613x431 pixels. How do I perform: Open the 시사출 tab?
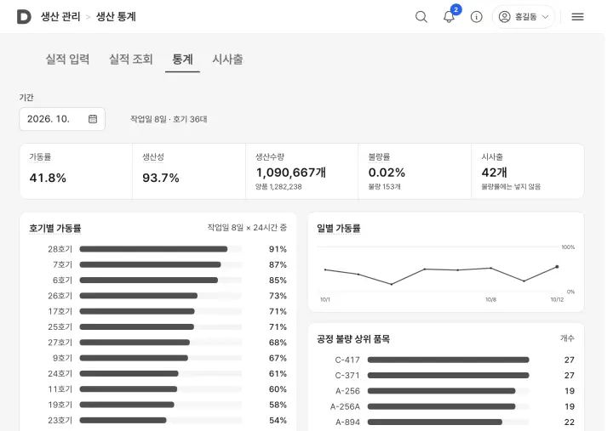pyautogui.click(x=227, y=59)
